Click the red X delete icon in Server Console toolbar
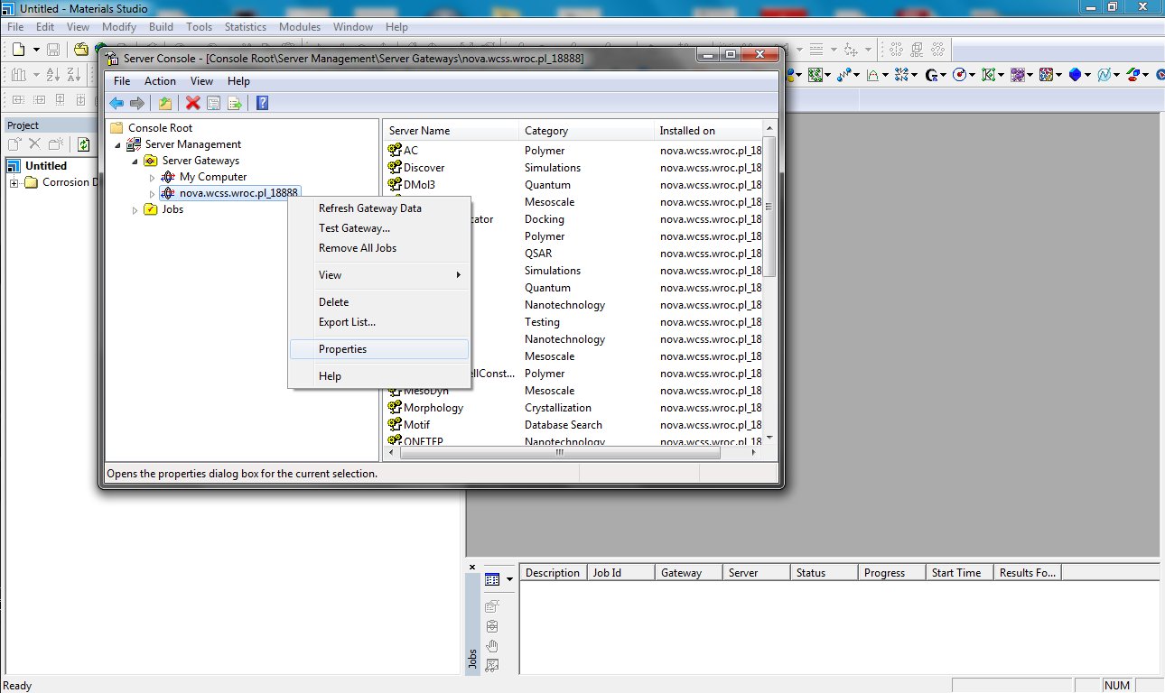 tap(192, 103)
